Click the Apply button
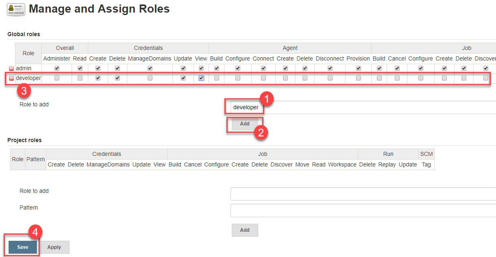Viewport: 496px width, 257px height. tap(54, 247)
